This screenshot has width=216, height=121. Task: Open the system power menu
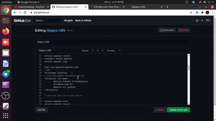211,2
